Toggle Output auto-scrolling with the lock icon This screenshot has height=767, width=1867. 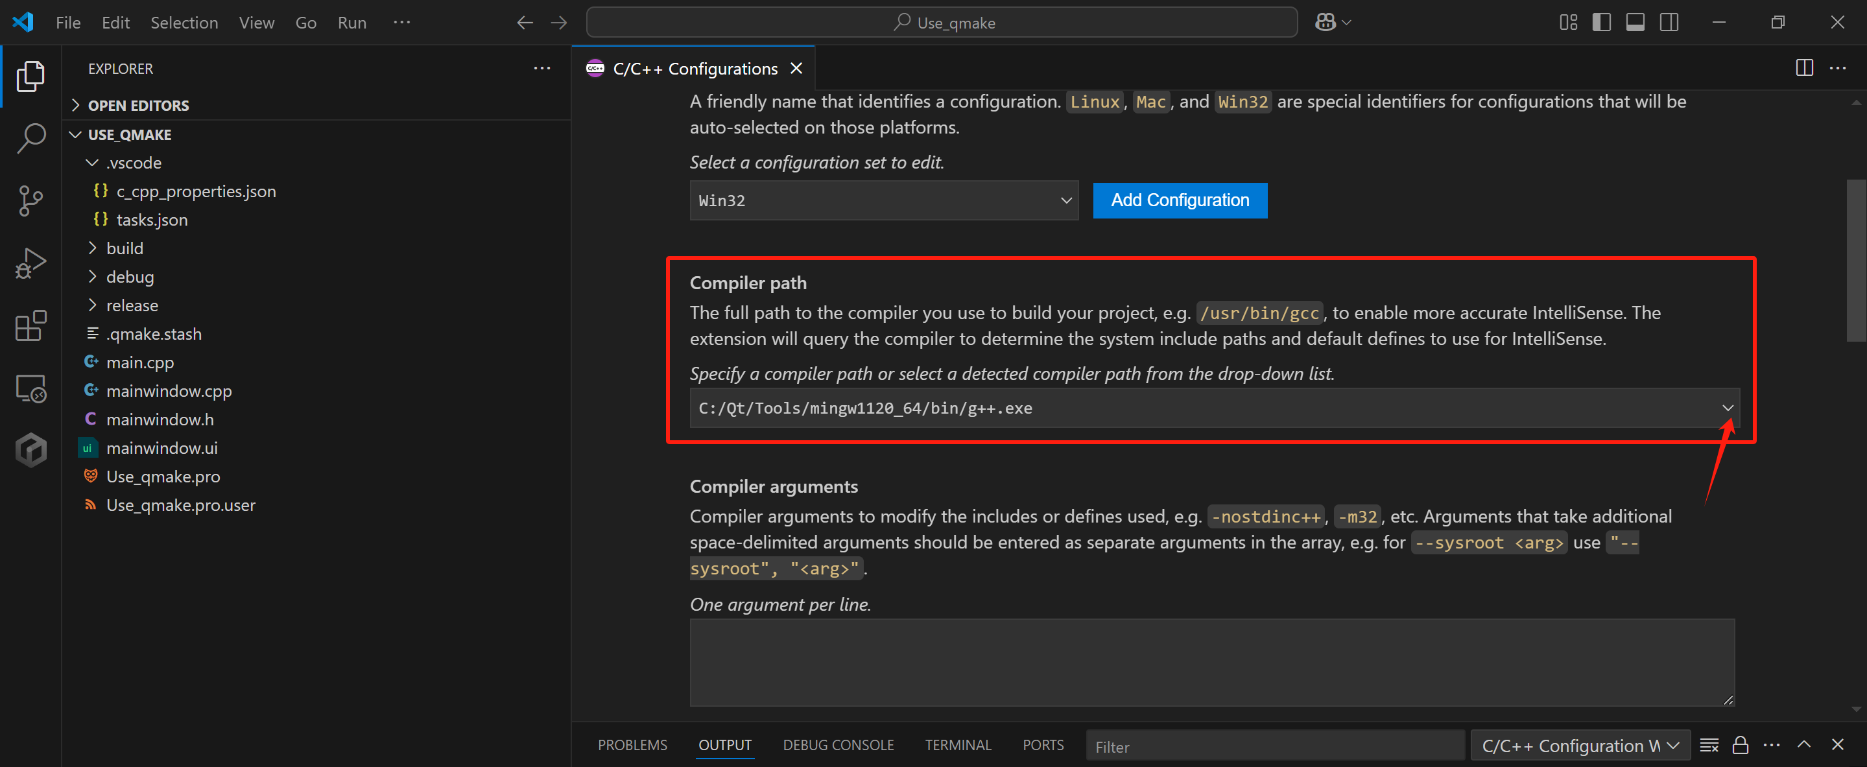[1741, 744]
